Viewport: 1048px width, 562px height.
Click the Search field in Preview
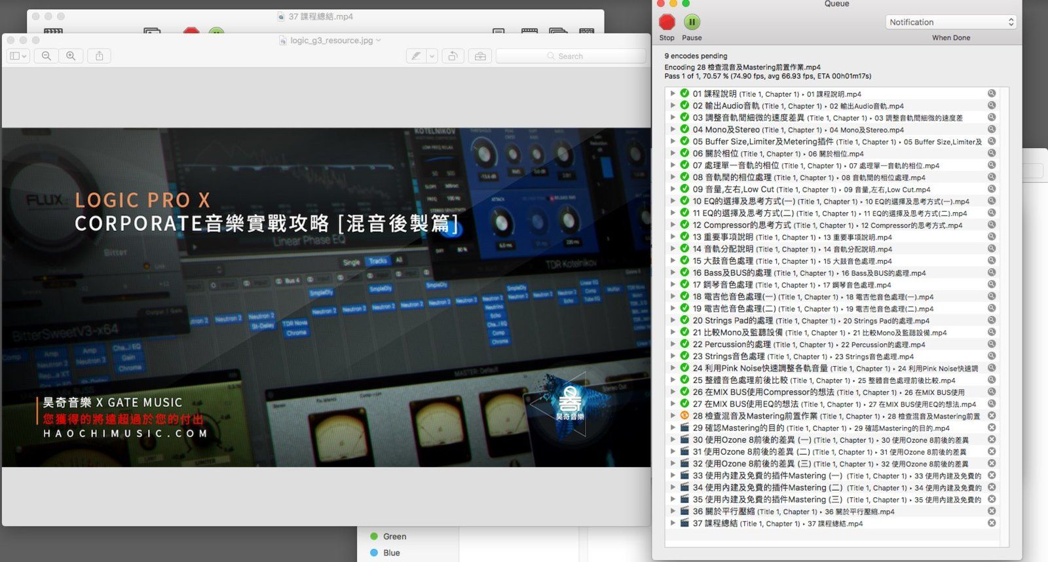pos(571,56)
